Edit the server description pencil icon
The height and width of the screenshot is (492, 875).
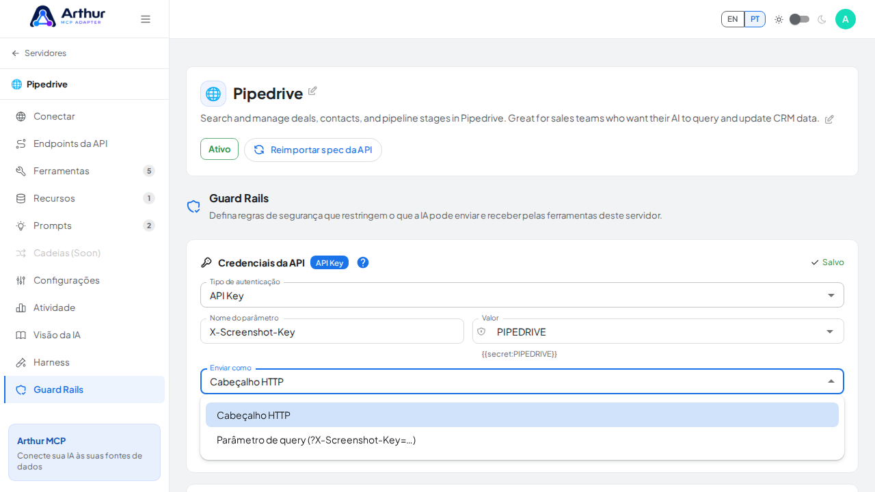point(829,119)
